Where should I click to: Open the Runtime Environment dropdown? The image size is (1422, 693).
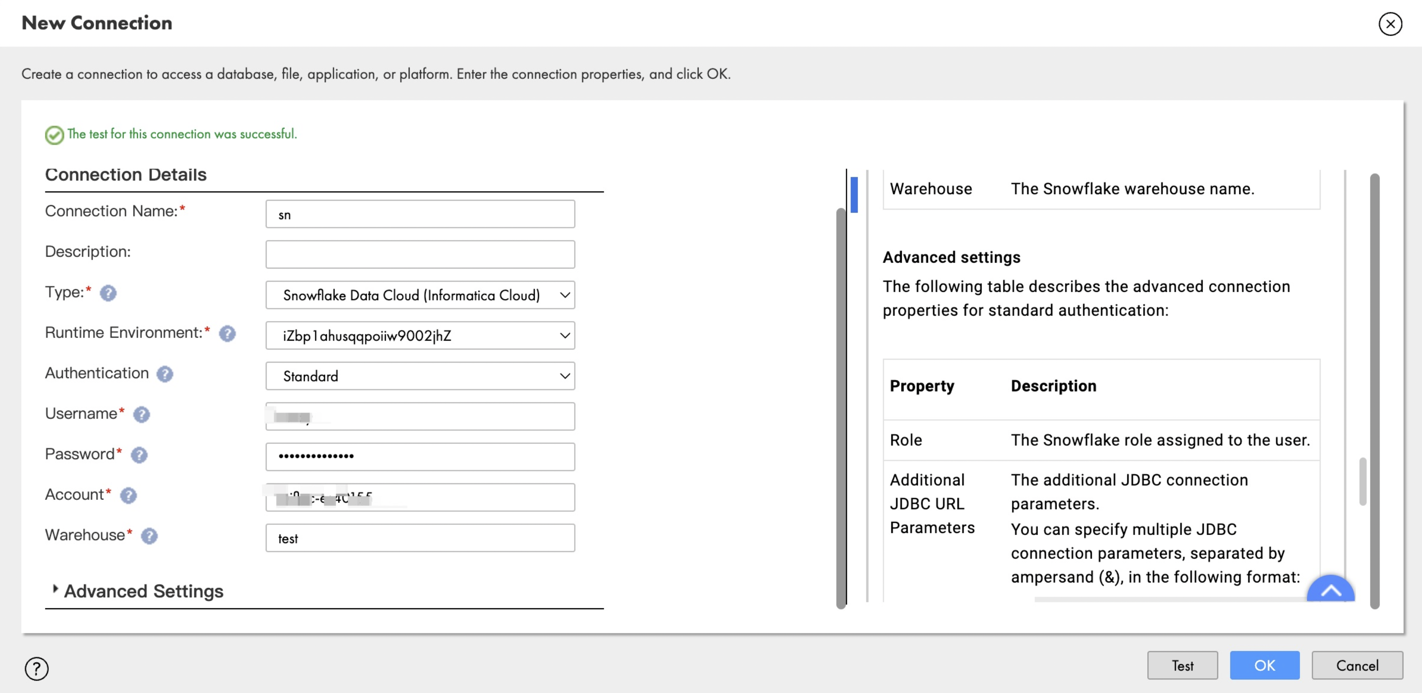click(x=420, y=335)
